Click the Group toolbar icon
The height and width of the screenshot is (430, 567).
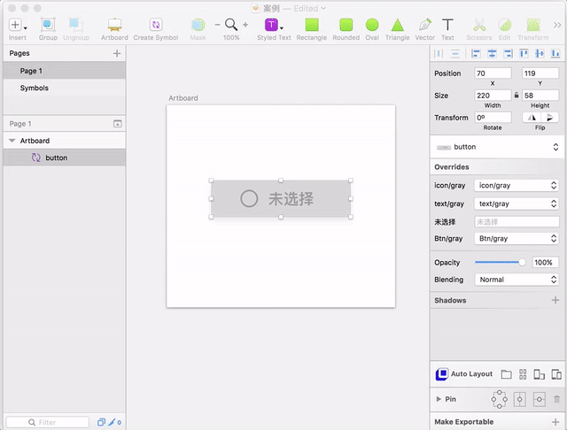(48, 25)
